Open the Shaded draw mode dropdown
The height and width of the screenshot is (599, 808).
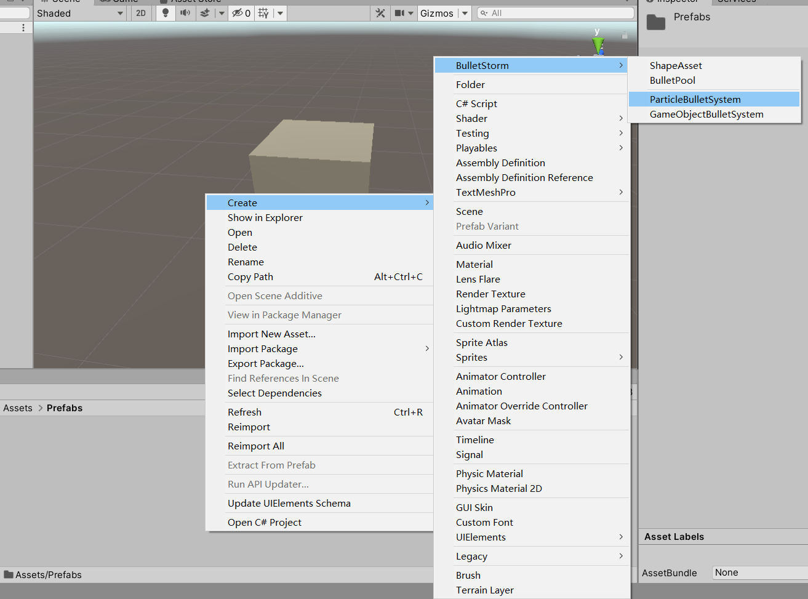(80, 13)
